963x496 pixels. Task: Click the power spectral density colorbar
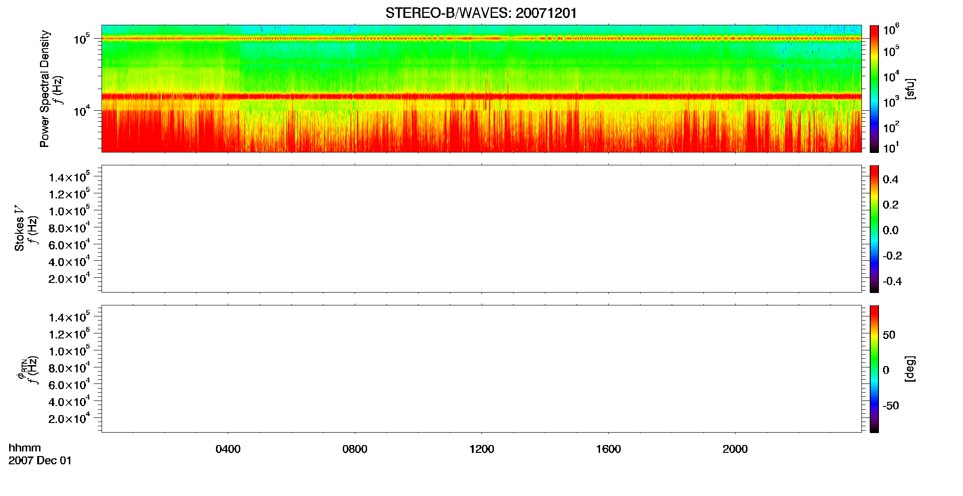point(874,89)
